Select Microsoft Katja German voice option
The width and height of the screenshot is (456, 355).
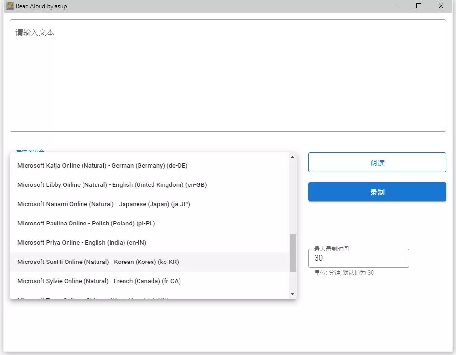(x=149, y=165)
